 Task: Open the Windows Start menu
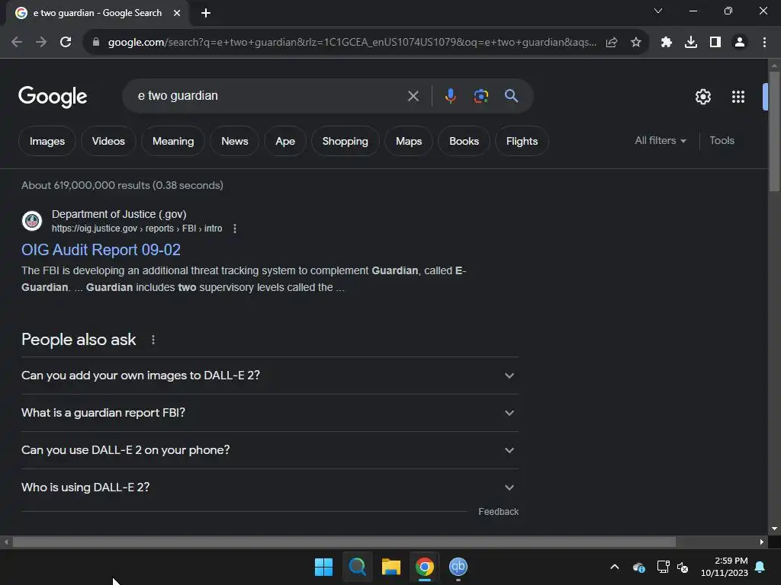click(323, 567)
